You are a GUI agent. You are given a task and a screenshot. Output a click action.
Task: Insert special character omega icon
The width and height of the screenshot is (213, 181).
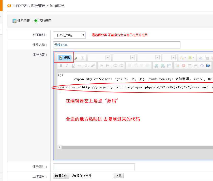point(202,66)
